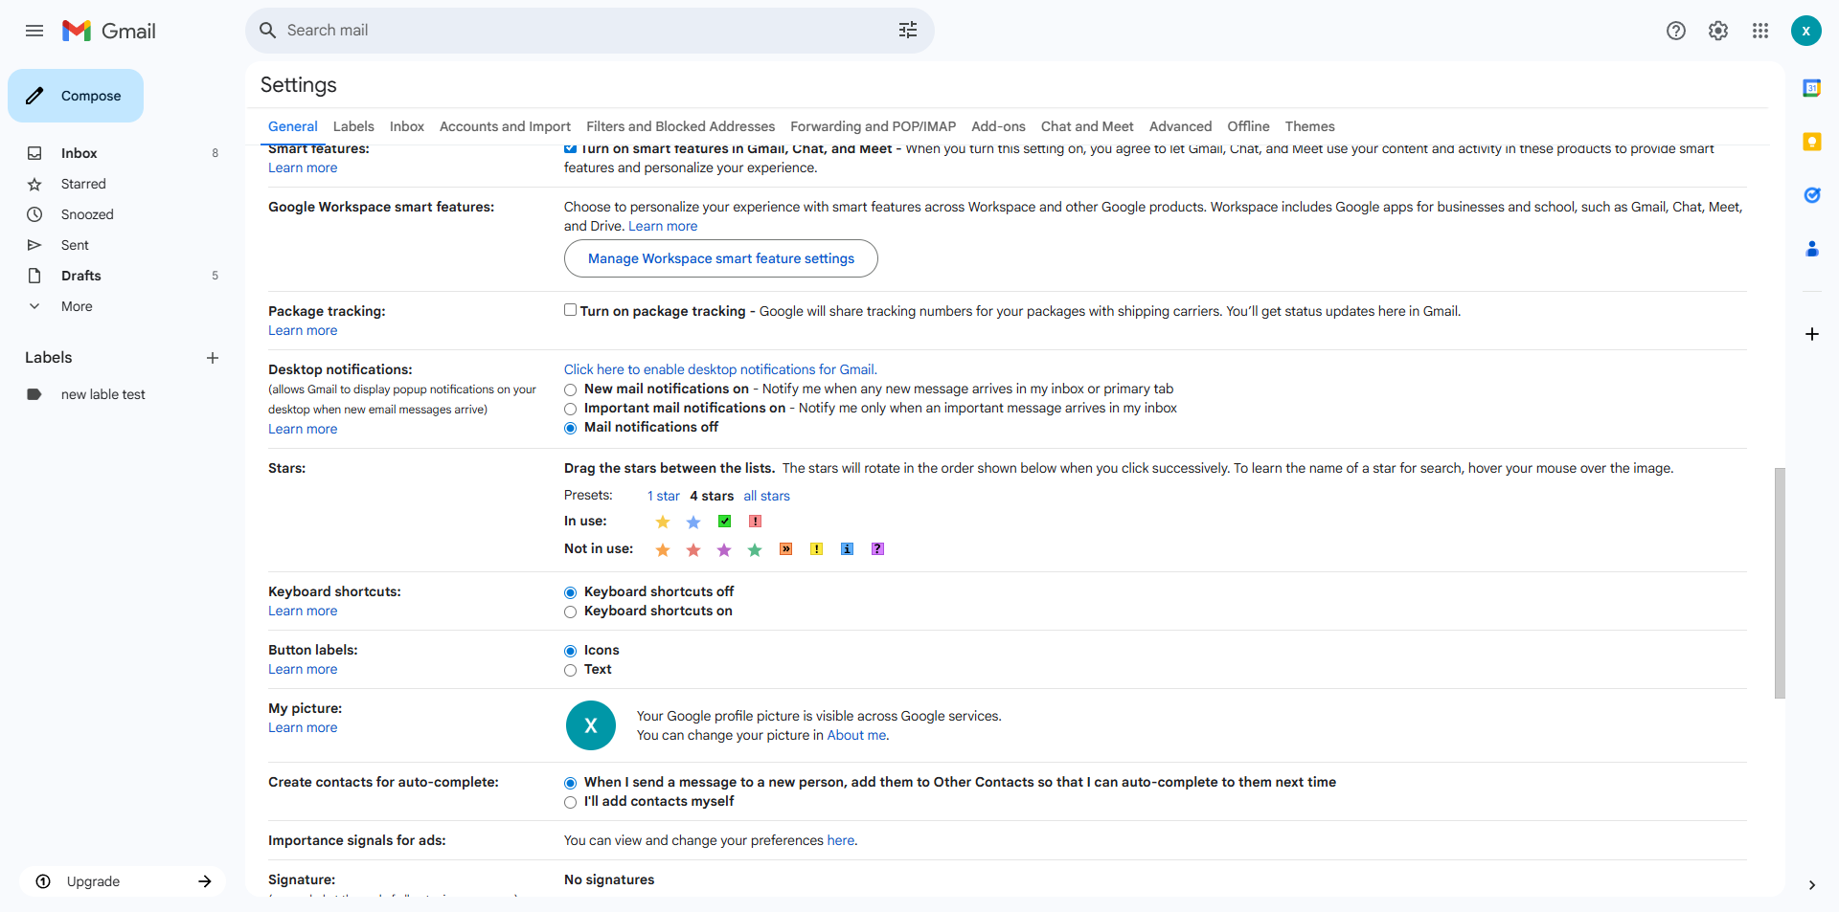Hide the side panel chevron
The height and width of the screenshot is (912, 1839).
[1811, 885]
